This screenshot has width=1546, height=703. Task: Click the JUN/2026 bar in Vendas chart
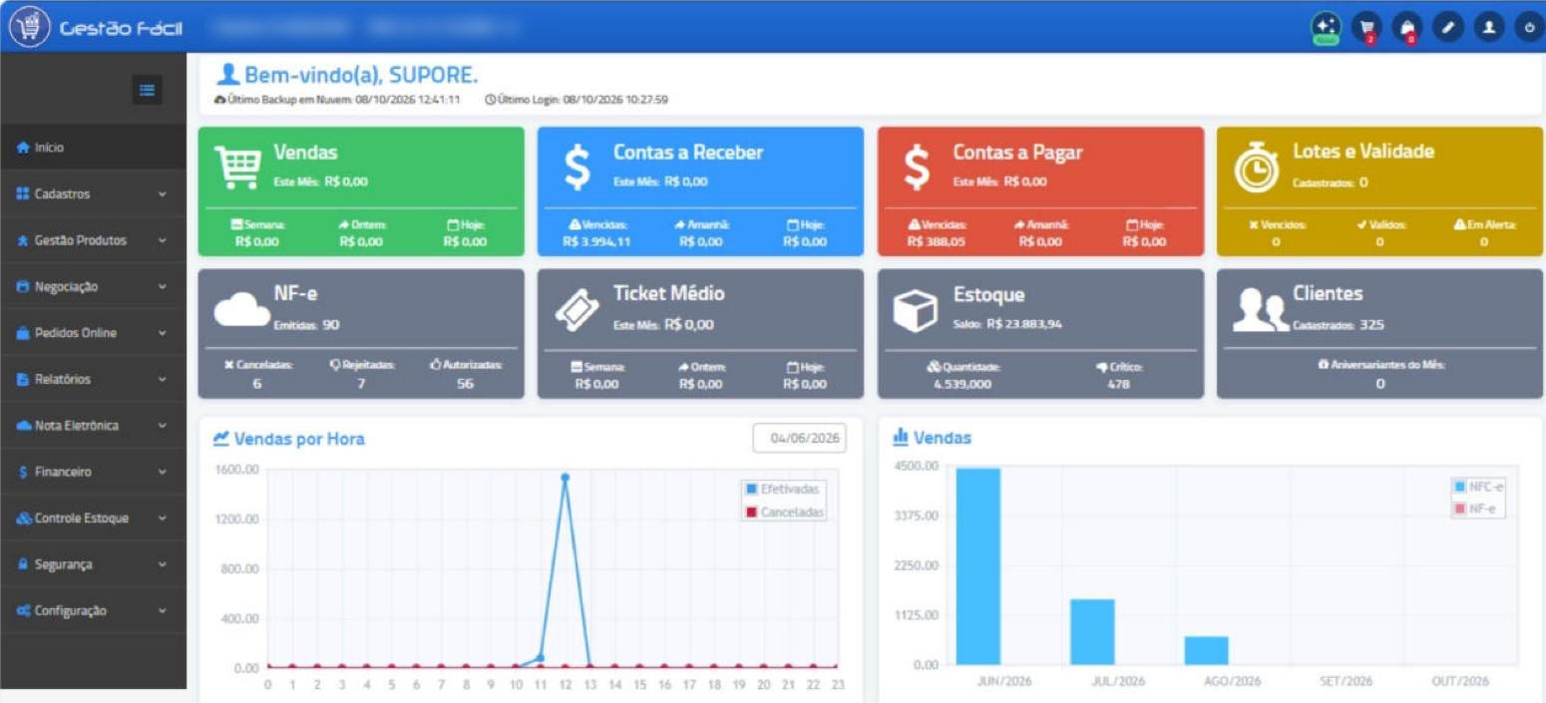977,566
